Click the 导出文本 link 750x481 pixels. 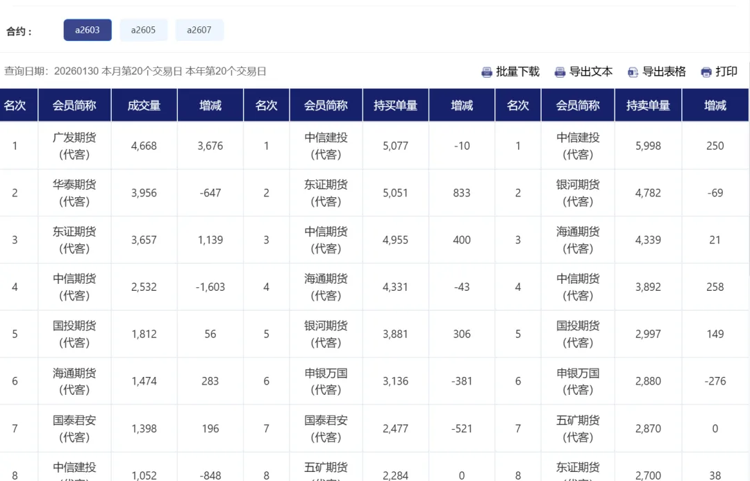(x=591, y=71)
